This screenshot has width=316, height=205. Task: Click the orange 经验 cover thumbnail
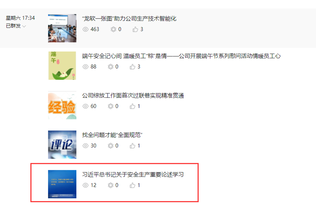[x=62, y=105]
